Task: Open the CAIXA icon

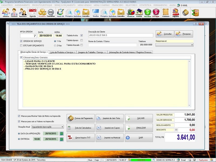Action: 139,13
